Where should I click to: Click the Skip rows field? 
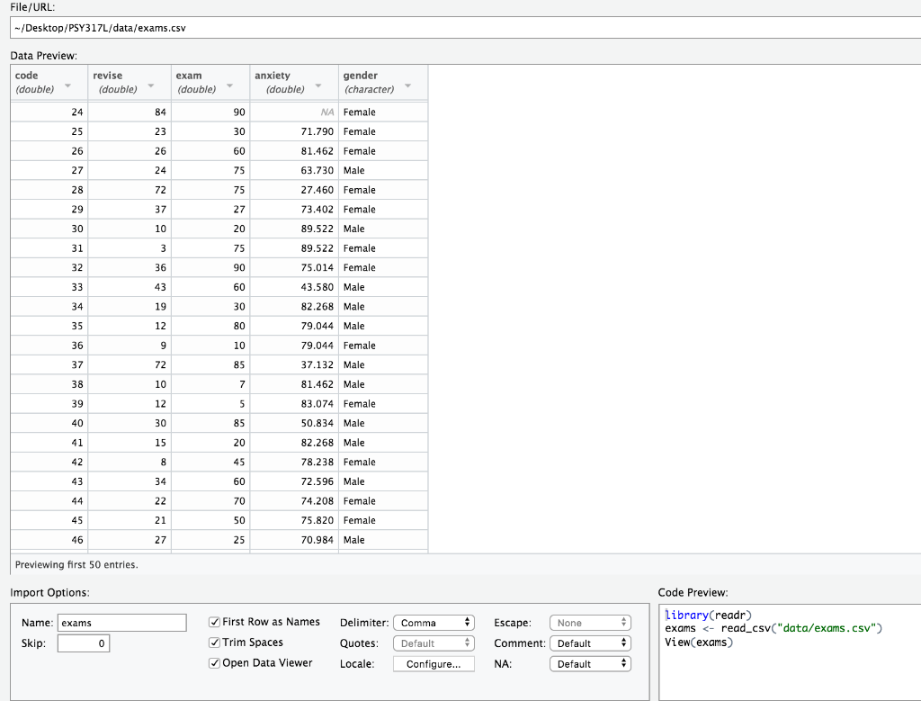click(x=84, y=643)
